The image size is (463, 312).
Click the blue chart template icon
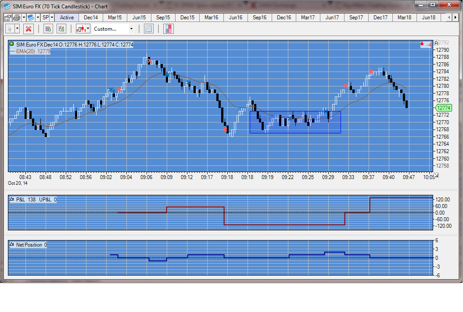point(31,18)
